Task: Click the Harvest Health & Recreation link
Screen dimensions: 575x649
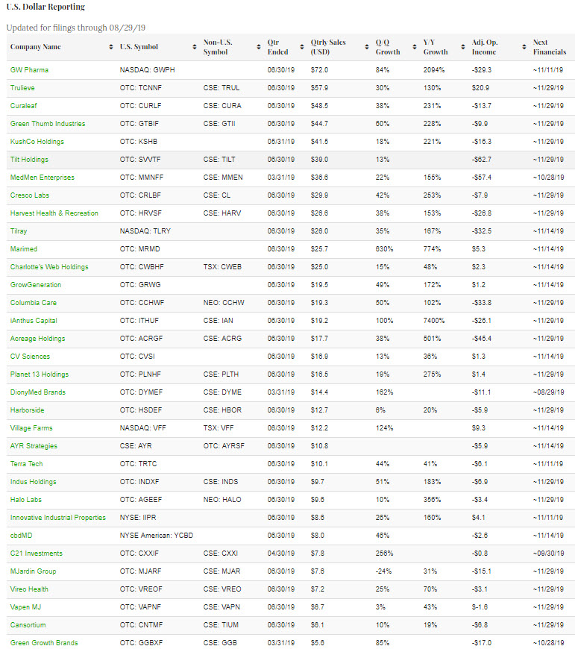Action: click(x=54, y=213)
